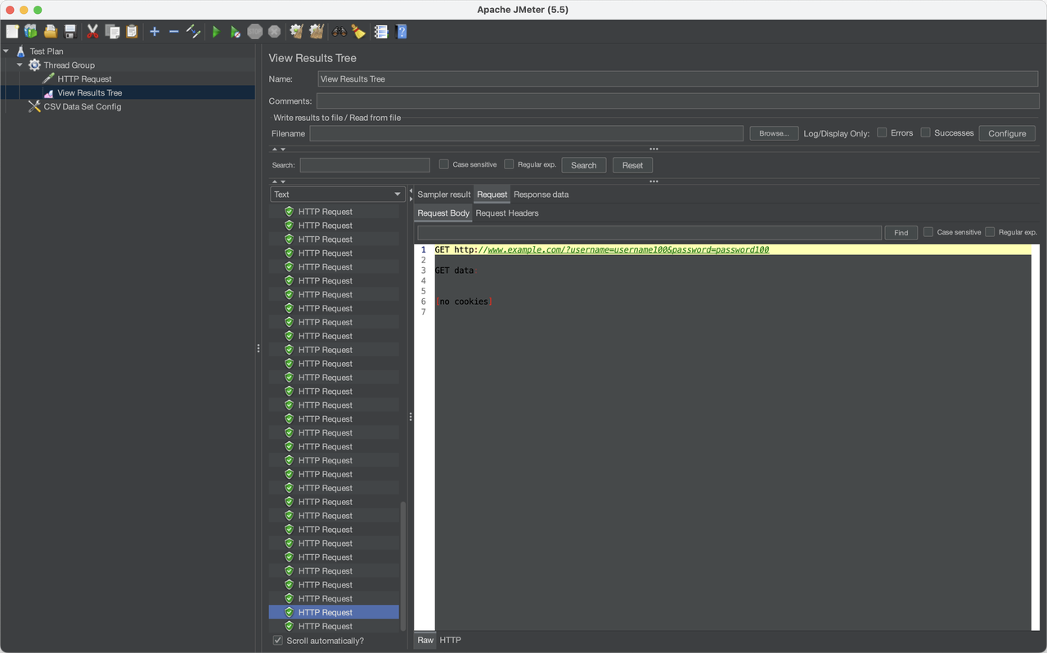The width and height of the screenshot is (1047, 653).
Task: Click the '[no cookies]' line
Action: [463, 302]
